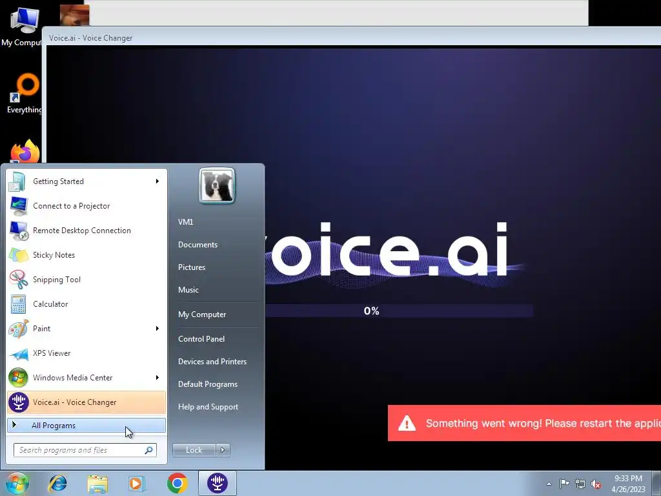Open Windows Media Player on taskbar
The width and height of the screenshot is (661, 496).
point(137,483)
